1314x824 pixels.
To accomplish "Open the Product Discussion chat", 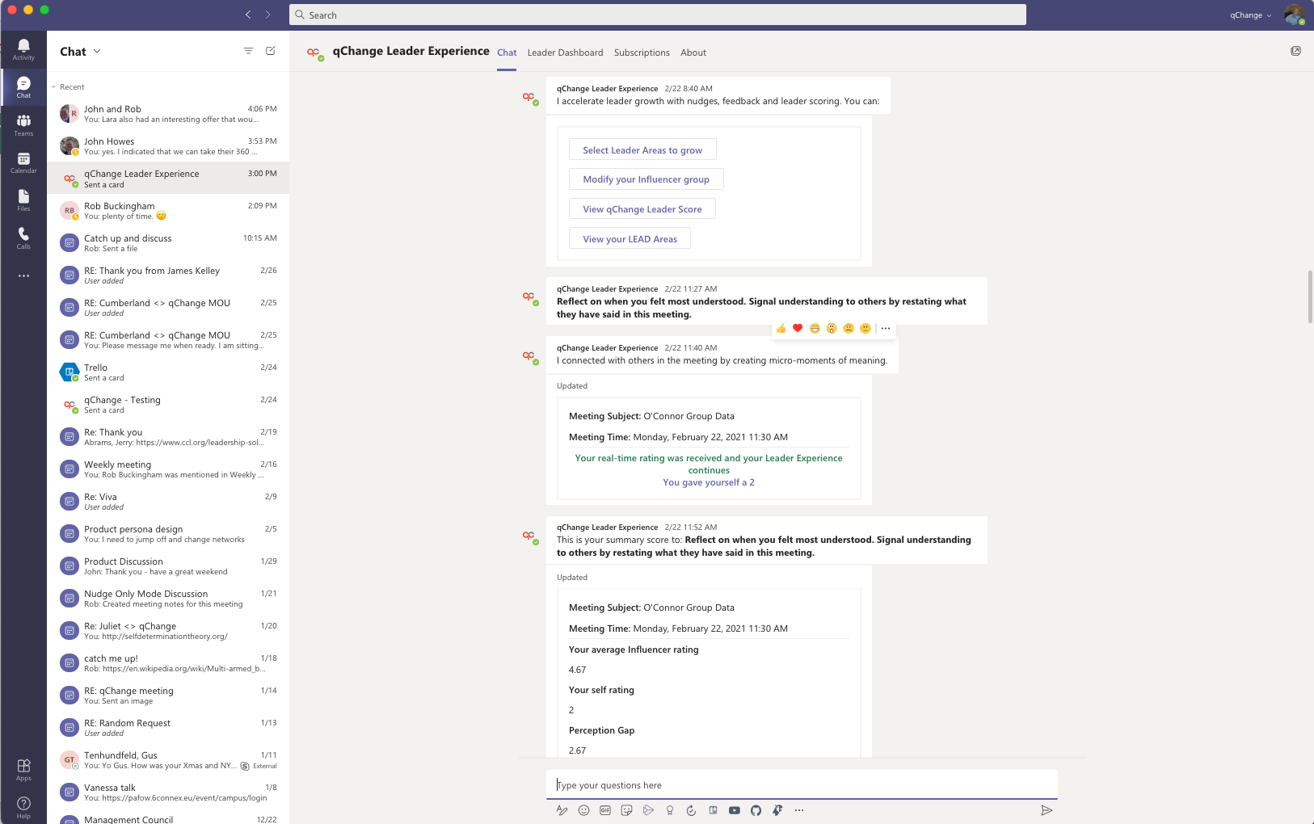I will 168,565.
